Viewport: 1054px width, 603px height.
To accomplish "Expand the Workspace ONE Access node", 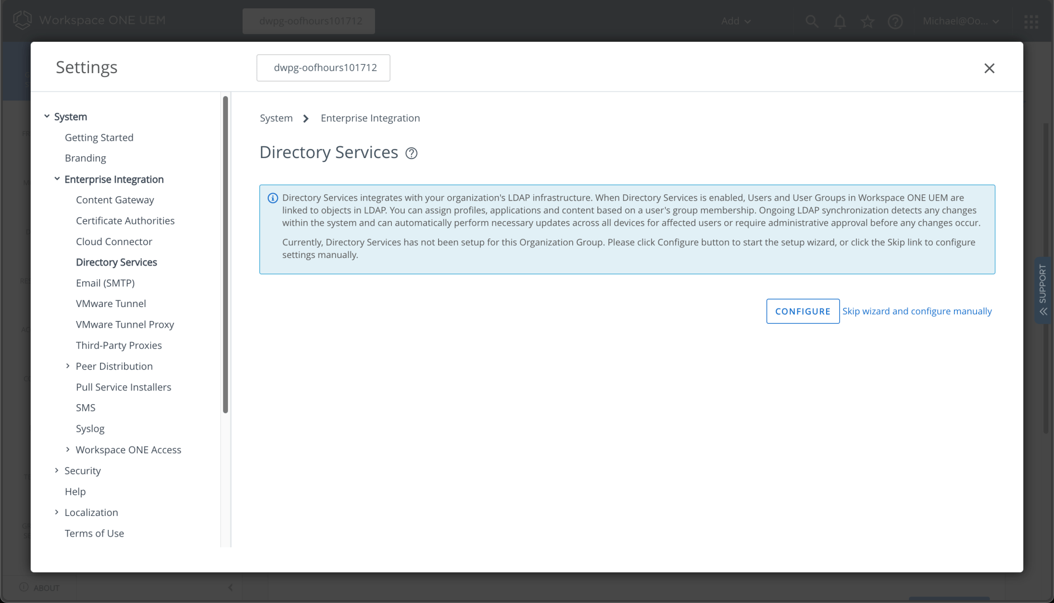I will [68, 449].
